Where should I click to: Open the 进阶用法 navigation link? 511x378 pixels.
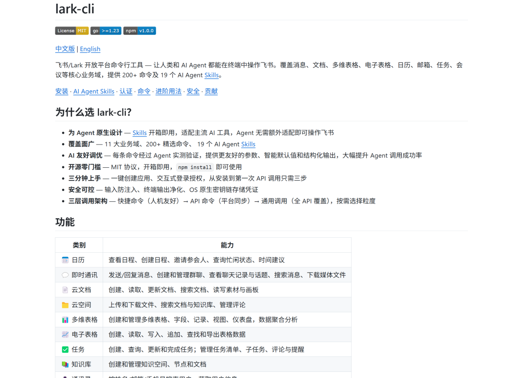click(168, 91)
